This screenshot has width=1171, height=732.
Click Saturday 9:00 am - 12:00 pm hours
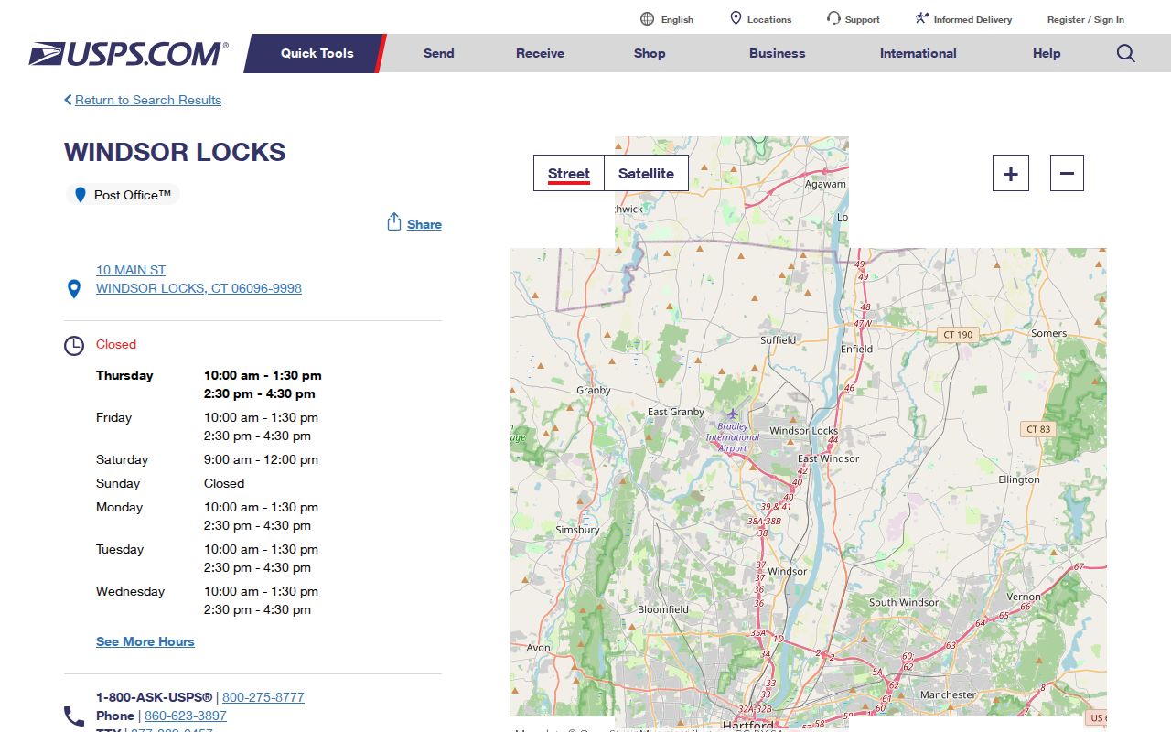pyautogui.click(x=262, y=459)
